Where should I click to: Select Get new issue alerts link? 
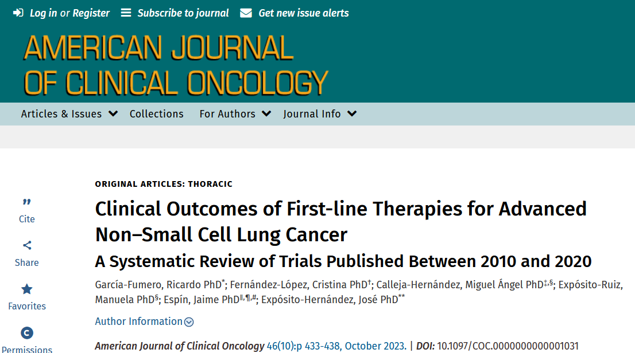[x=303, y=13]
